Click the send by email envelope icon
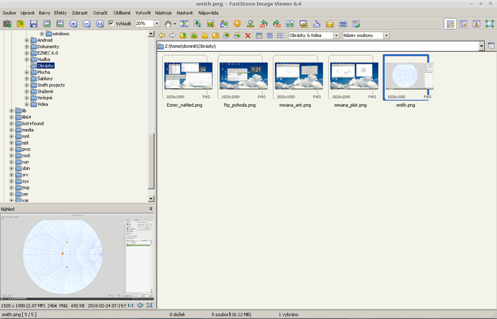The image size is (497, 319). pos(330,24)
